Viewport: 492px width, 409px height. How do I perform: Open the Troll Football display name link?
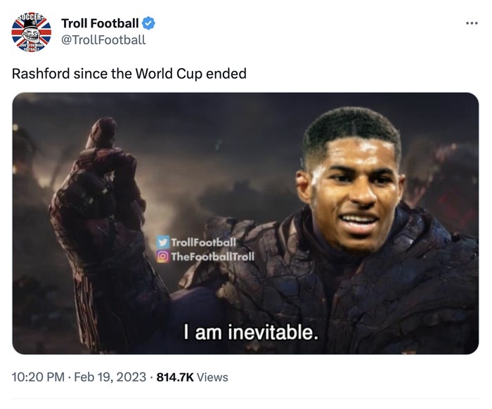pos(100,23)
